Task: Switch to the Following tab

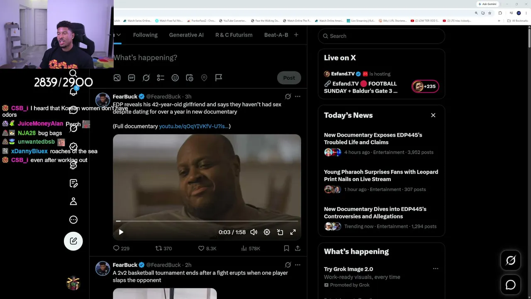Action: pos(145,35)
